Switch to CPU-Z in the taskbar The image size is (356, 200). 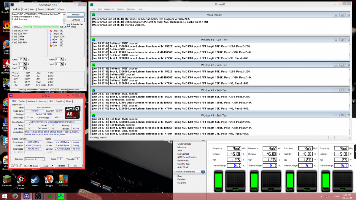[26, 196]
